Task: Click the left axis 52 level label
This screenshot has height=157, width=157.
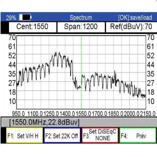Action: (x=12, y=55)
